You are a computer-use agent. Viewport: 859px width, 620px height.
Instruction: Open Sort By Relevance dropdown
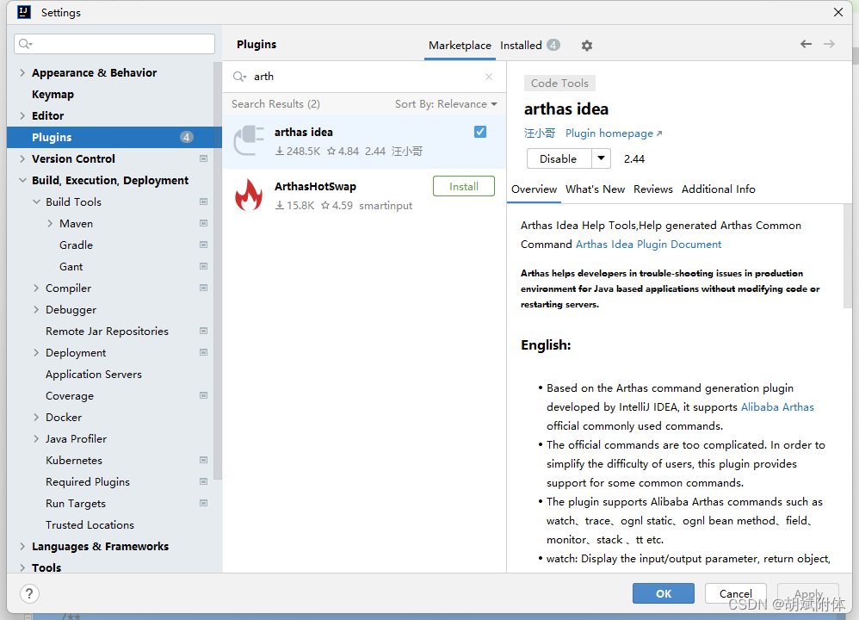(x=446, y=104)
